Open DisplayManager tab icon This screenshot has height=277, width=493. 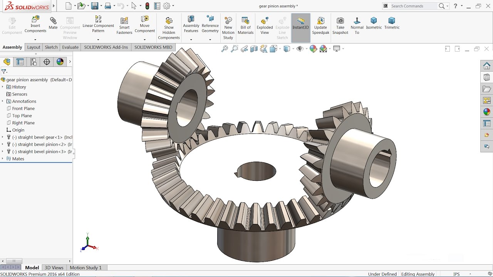[x=60, y=62]
